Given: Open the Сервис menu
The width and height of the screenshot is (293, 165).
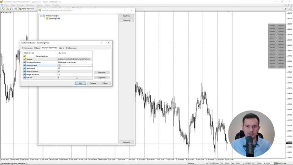Looking at the screenshot, I should (x=39, y=5).
